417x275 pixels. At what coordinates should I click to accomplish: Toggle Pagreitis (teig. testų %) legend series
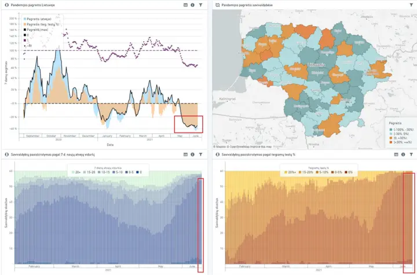[x=42, y=24]
